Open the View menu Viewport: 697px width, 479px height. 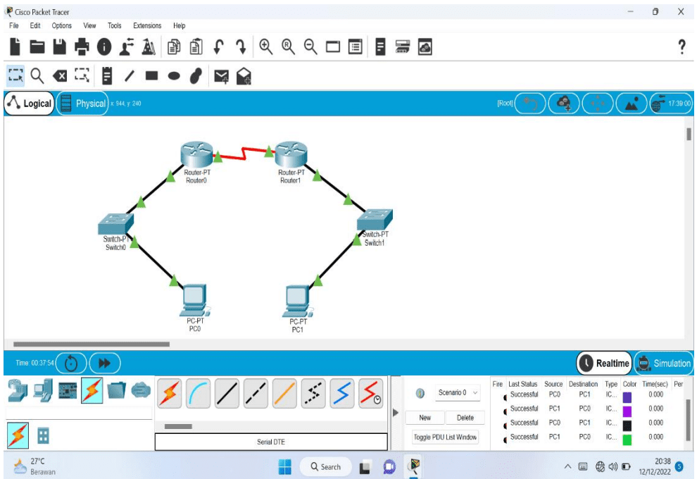(x=89, y=26)
